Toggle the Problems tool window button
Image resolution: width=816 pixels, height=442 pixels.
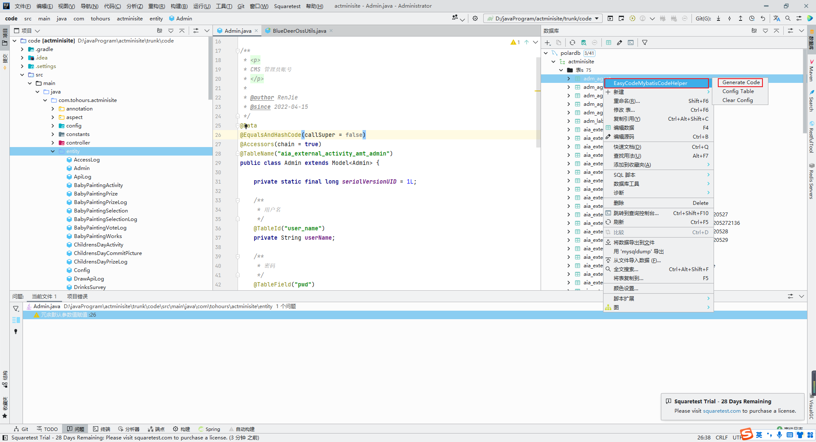click(75, 429)
